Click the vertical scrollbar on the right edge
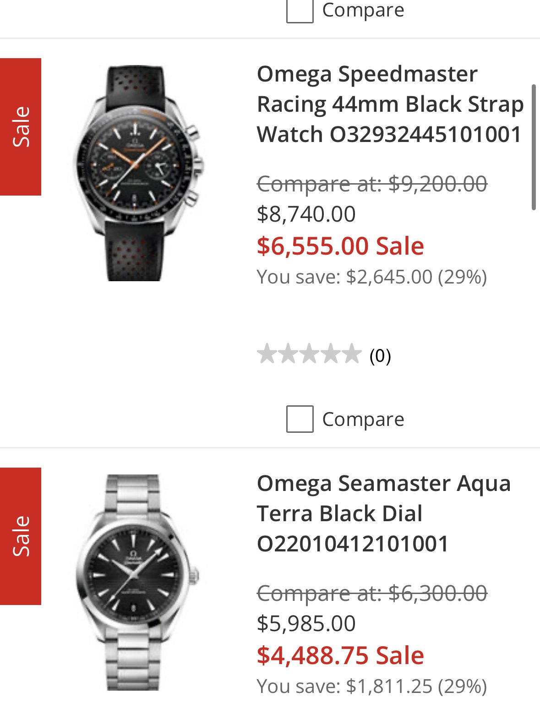This screenshot has height=725, width=540. click(534, 147)
